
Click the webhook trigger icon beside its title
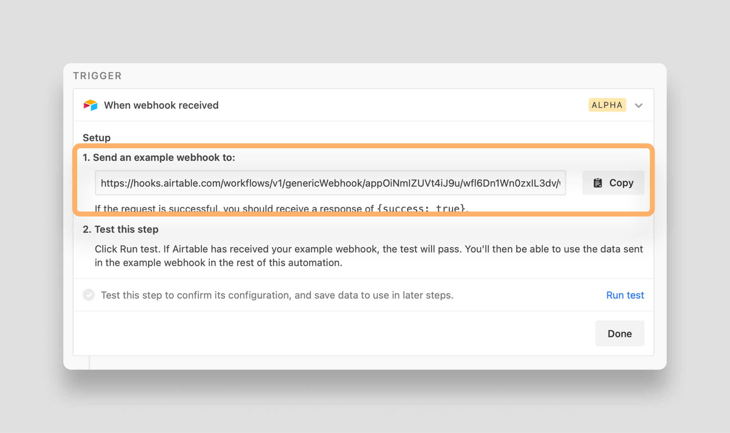pos(90,105)
